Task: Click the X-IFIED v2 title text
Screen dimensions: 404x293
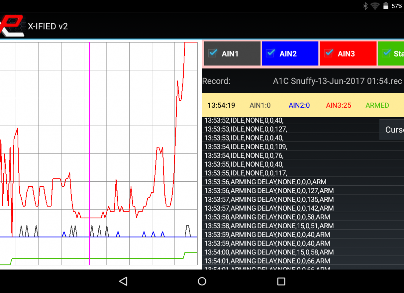Action: pyautogui.click(x=48, y=26)
